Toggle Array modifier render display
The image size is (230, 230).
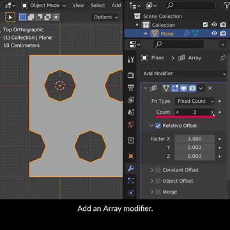(x=192, y=88)
